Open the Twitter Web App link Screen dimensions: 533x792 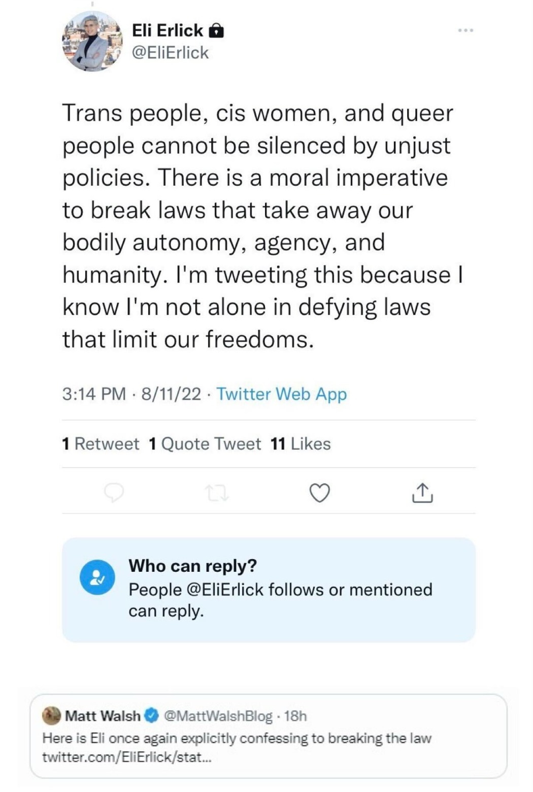[x=282, y=394]
